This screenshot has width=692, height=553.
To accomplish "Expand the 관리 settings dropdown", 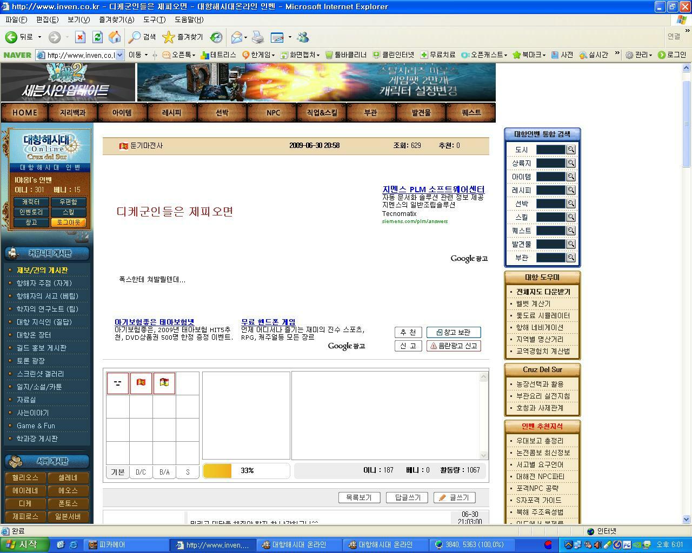I will click(650, 55).
